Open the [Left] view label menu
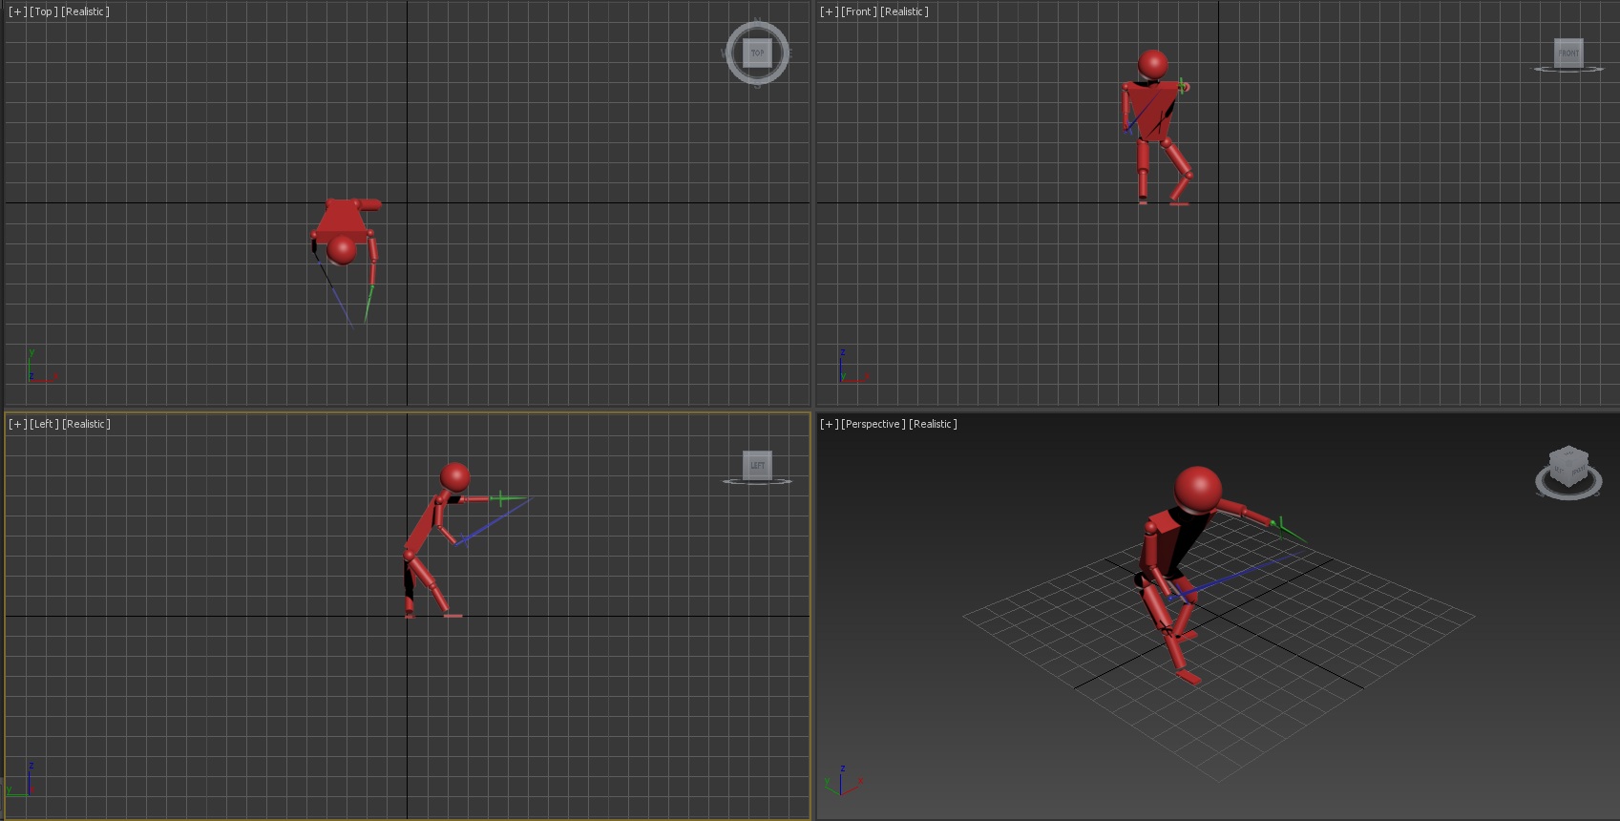This screenshot has height=821, width=1620. click(x=44, y=424)
